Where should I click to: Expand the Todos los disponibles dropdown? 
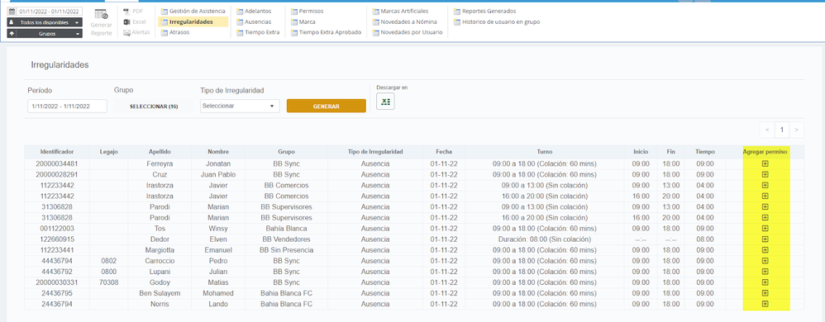click(x=45, y=22)
